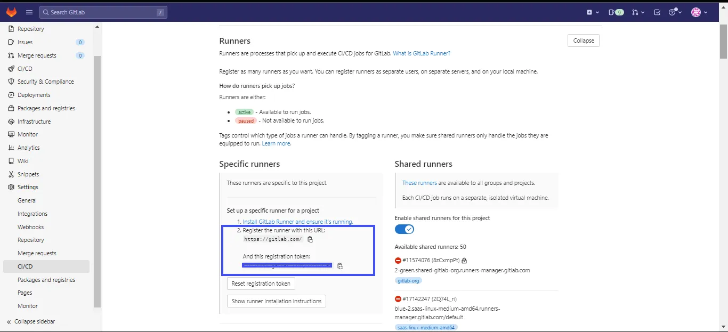Open the These runners link

[x=419, y=183]
